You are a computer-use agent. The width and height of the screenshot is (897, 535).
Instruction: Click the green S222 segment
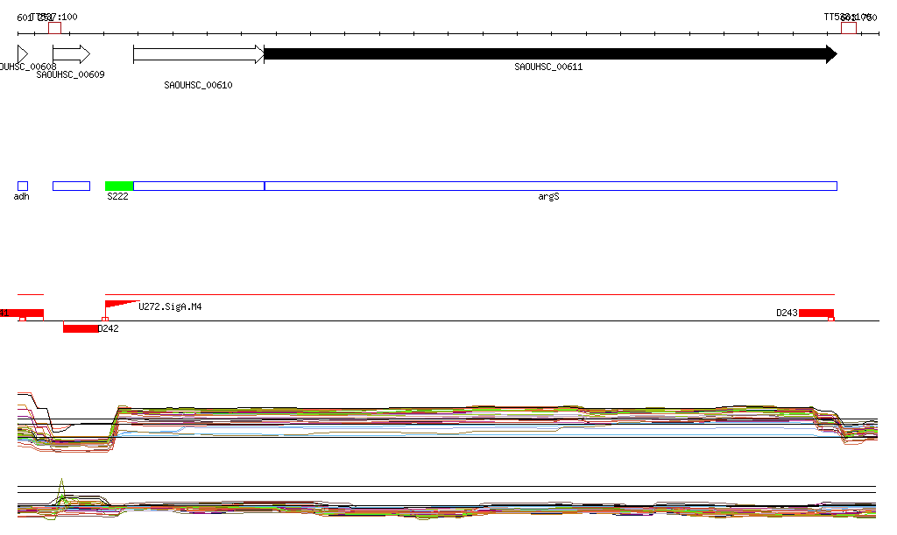[118, 186]
